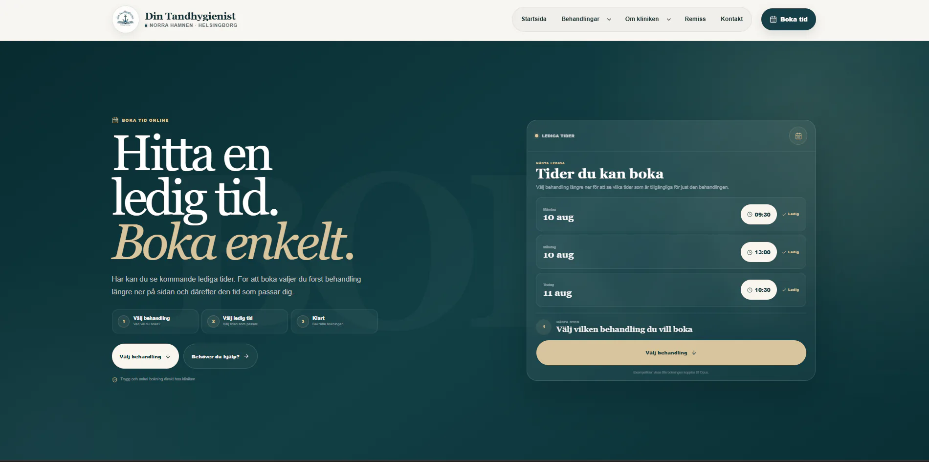The image size is (929, 462).
Task: Click step number 2 circle for Välj ledig tid
Action: click(213, 321)
